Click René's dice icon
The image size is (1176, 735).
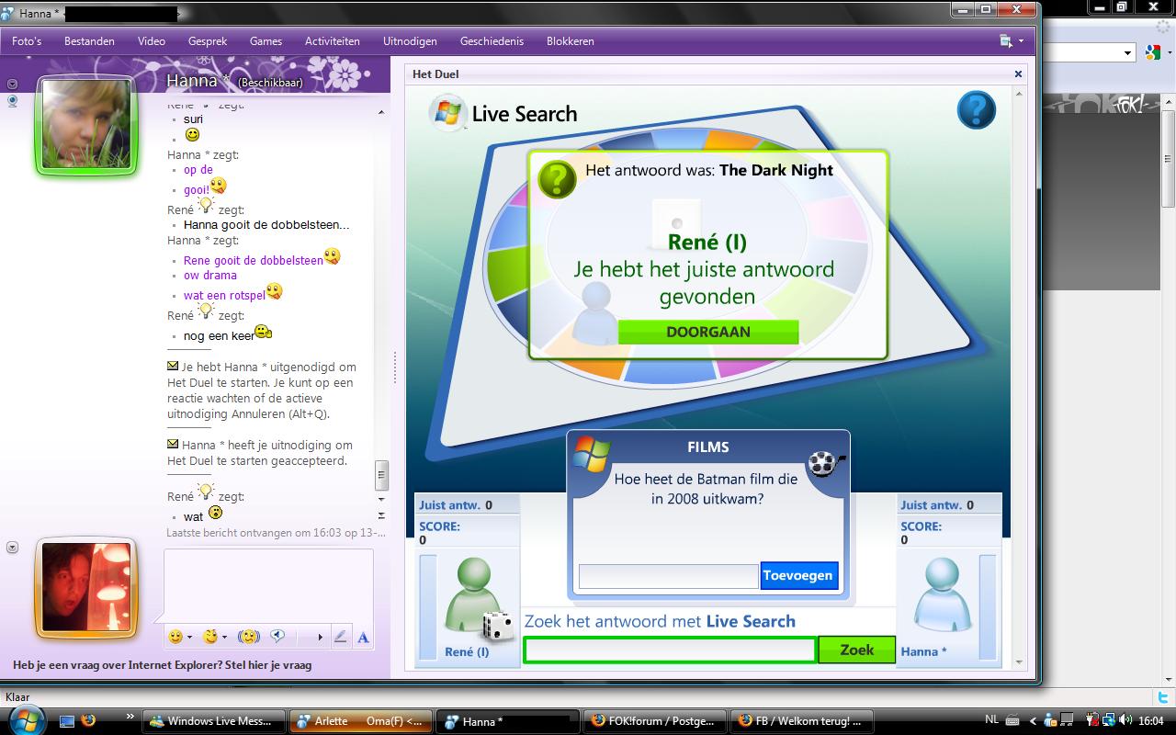click(499, 626)
